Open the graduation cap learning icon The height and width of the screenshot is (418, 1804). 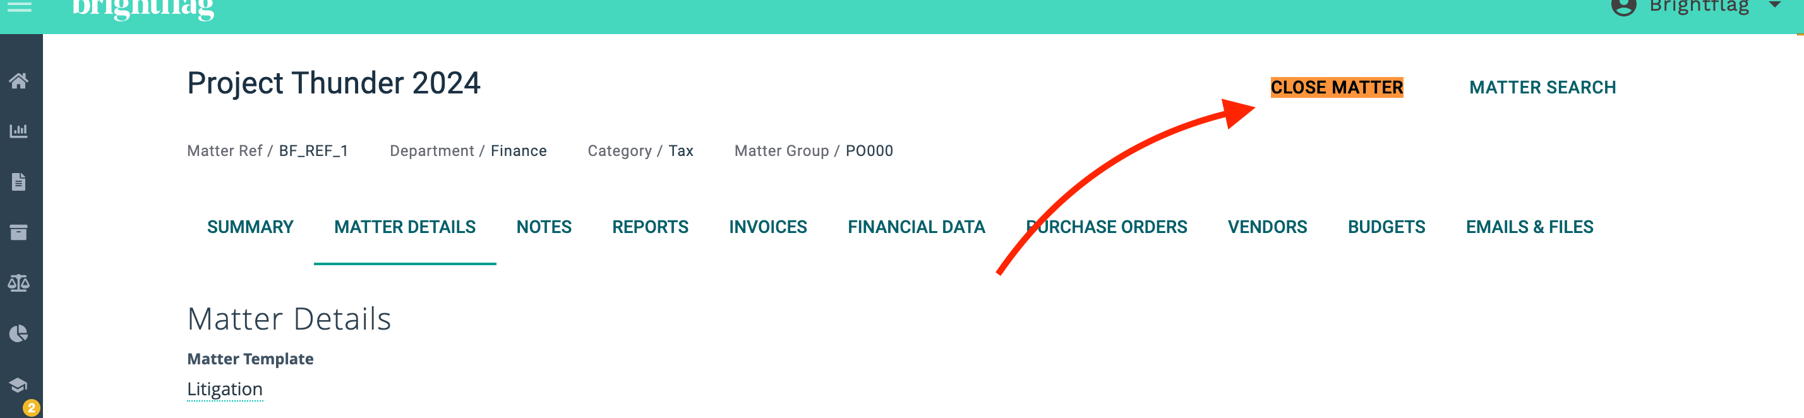(x=18, y=385)
